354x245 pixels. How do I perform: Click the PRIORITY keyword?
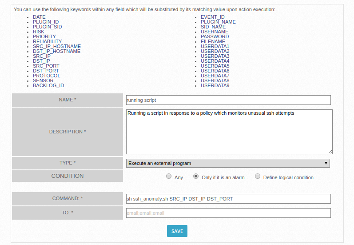tap(44, 36)
